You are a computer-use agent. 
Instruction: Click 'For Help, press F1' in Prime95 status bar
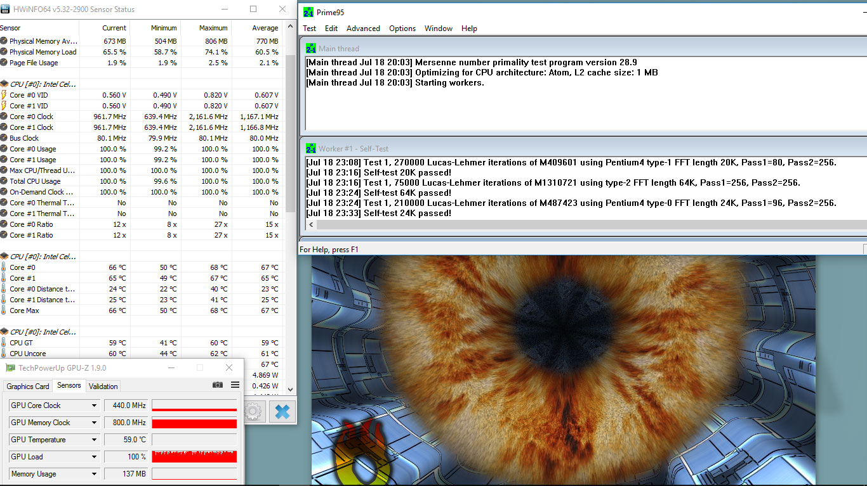[x=329, y=250]
